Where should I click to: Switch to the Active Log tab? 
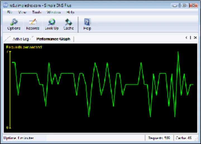click(20, 39)
